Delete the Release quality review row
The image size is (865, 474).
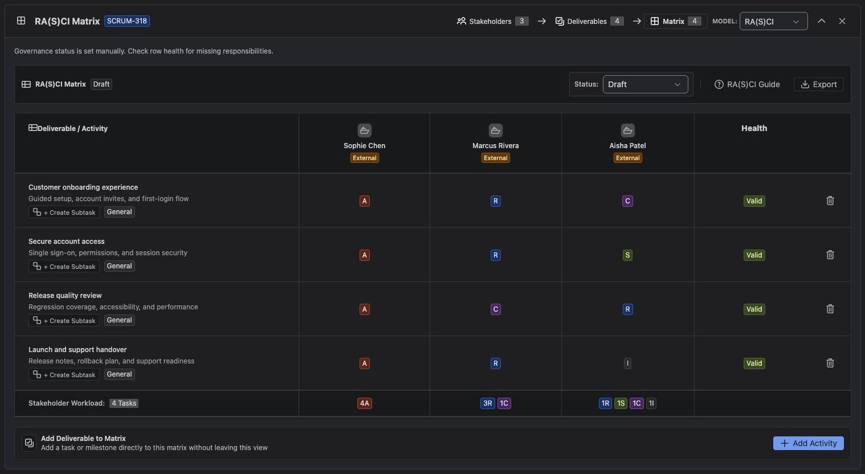tap(830, 309)
